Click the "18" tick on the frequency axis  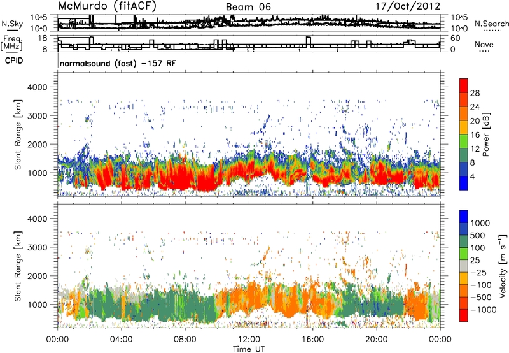(x=43, y=38)
